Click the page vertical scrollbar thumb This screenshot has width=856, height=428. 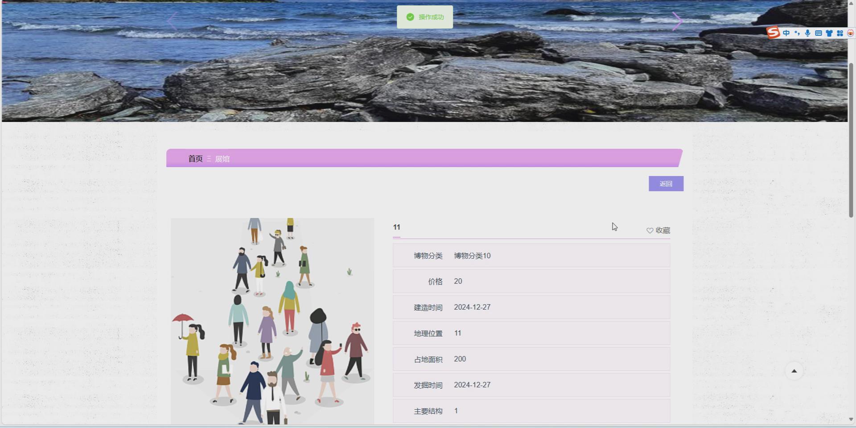(851, 140)
